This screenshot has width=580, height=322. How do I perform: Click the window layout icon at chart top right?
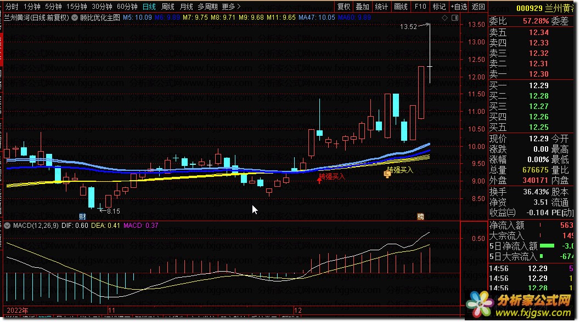(x=455, y=18)
